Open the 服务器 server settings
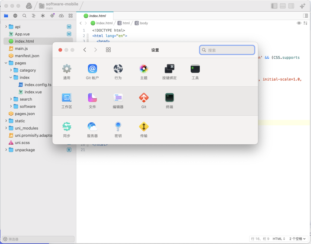Image resolution: width=311 pixels, height=244 pixels. pos(92,129)
